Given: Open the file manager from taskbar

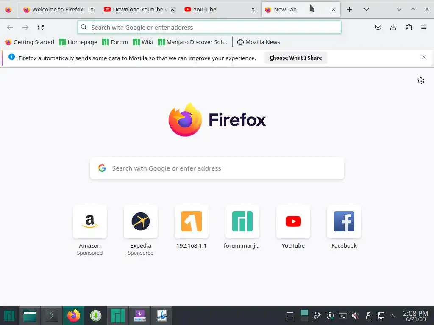Looking at the screenshot, I should tap(30, 316).
